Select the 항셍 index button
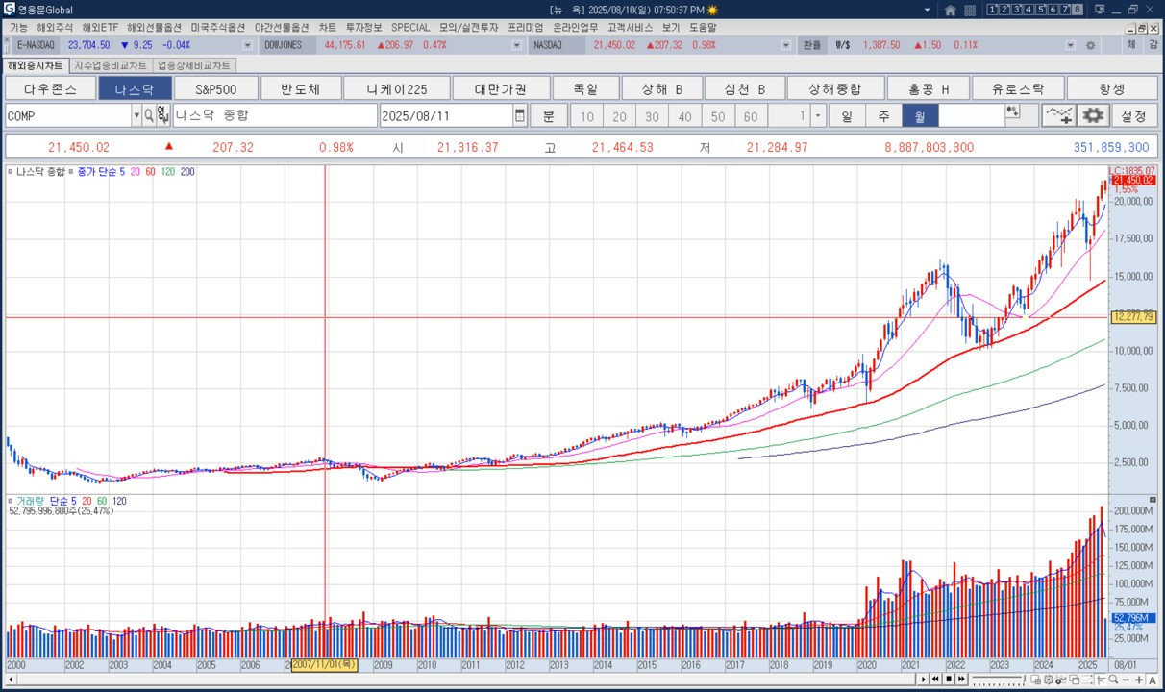Image resolution: width=1165 pixels, height=692 pixels. tap(1111, 88)
